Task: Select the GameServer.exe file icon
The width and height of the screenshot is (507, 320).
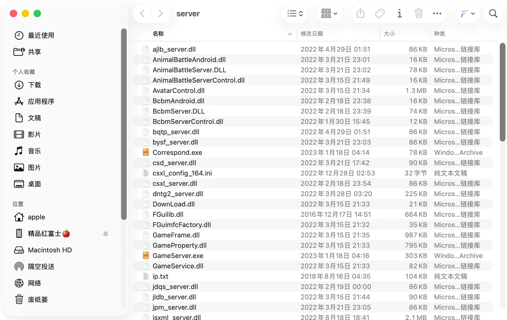Action: [146, 256]
